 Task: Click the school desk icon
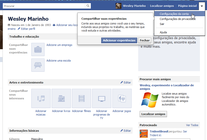tap(38, 65)
